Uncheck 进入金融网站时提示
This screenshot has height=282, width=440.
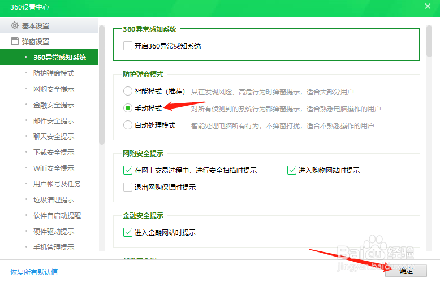click(128, 232)
